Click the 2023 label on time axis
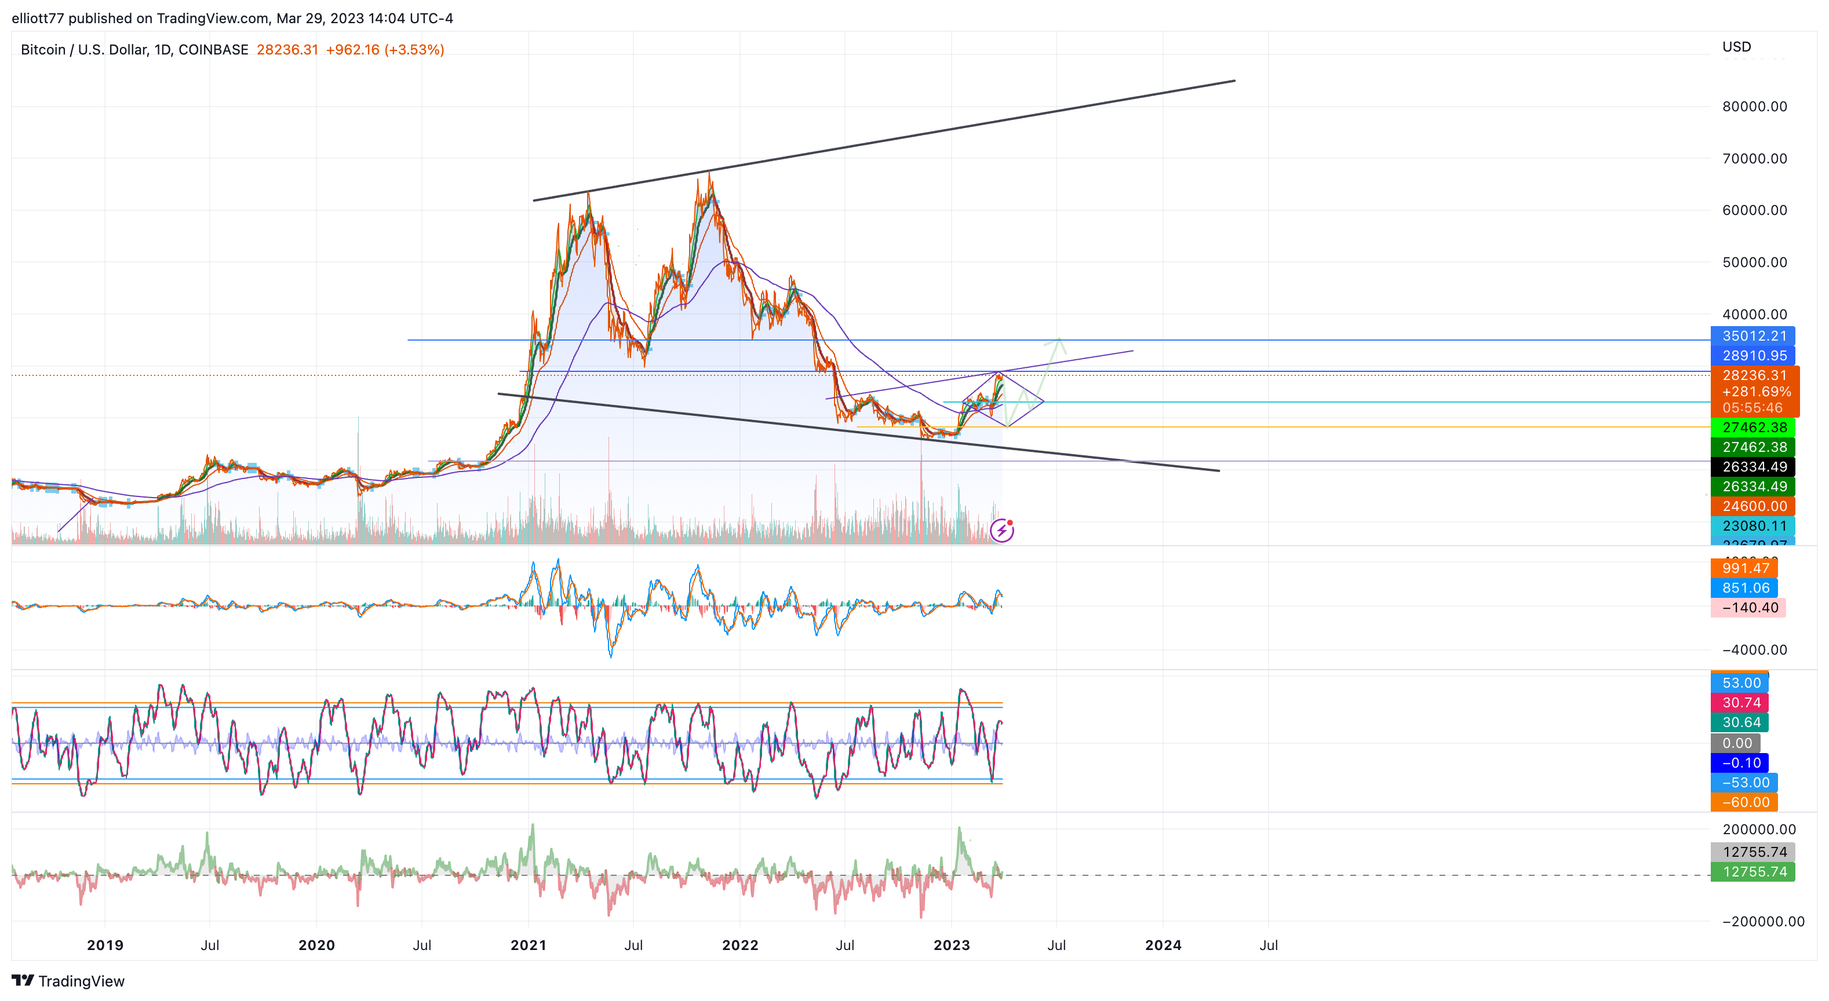1829x1001 pixels. pyautogui.click(x=952, y=945)
